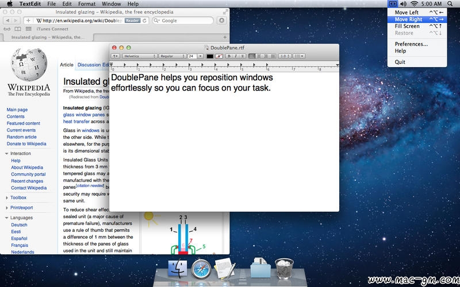Toggle bold formatting in TextEdit
Viewport: 460px width, 287px height.
click(x=229, y=56)
